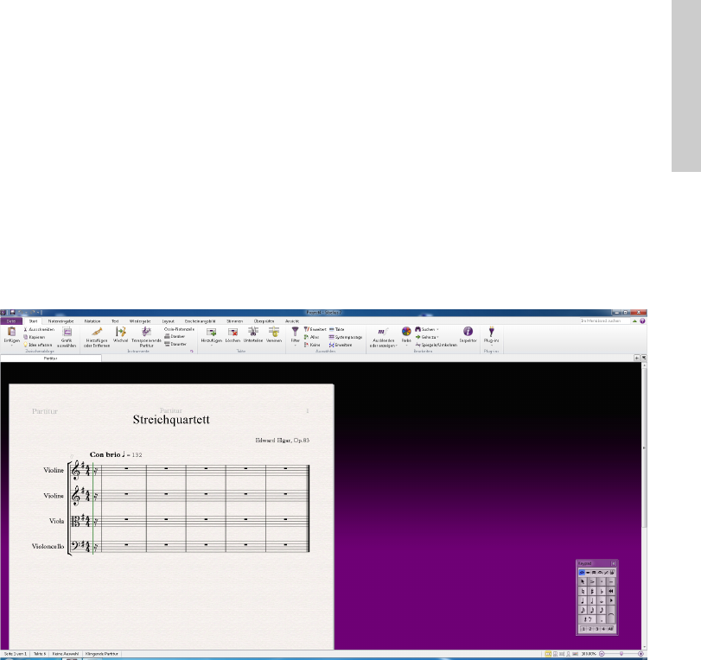Click the Con brio tempo marking

click(116, 454)
